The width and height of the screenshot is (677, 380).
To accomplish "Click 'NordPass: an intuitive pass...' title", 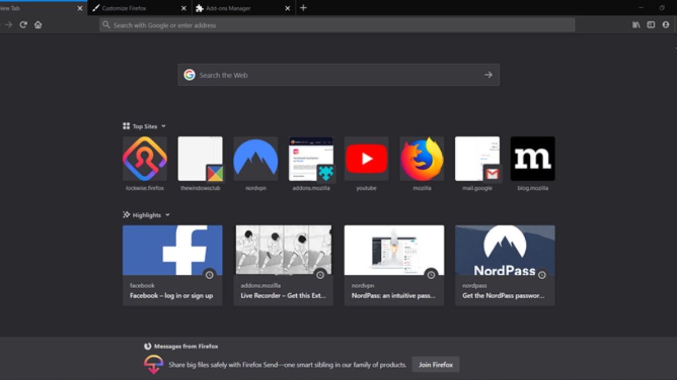I will 394,296.
